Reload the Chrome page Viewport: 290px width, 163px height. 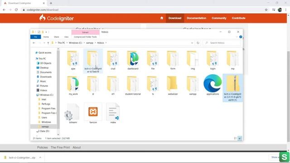[x=16, y=10]
